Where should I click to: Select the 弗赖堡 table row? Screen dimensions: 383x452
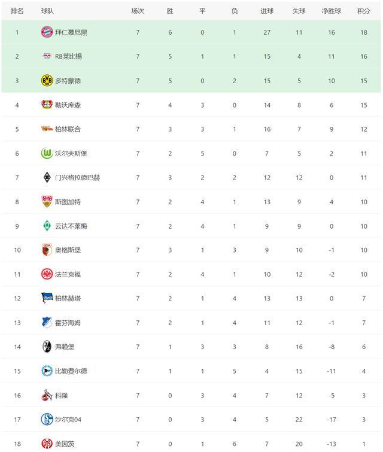191,347
